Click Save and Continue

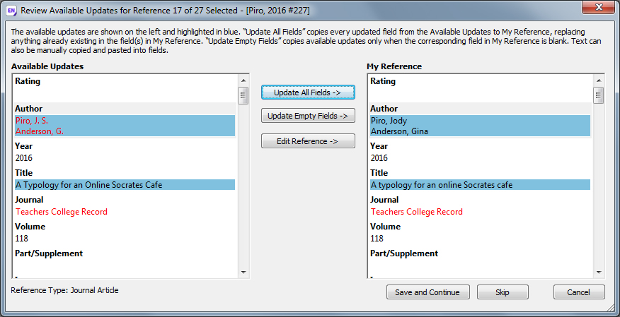pos(427,292)
